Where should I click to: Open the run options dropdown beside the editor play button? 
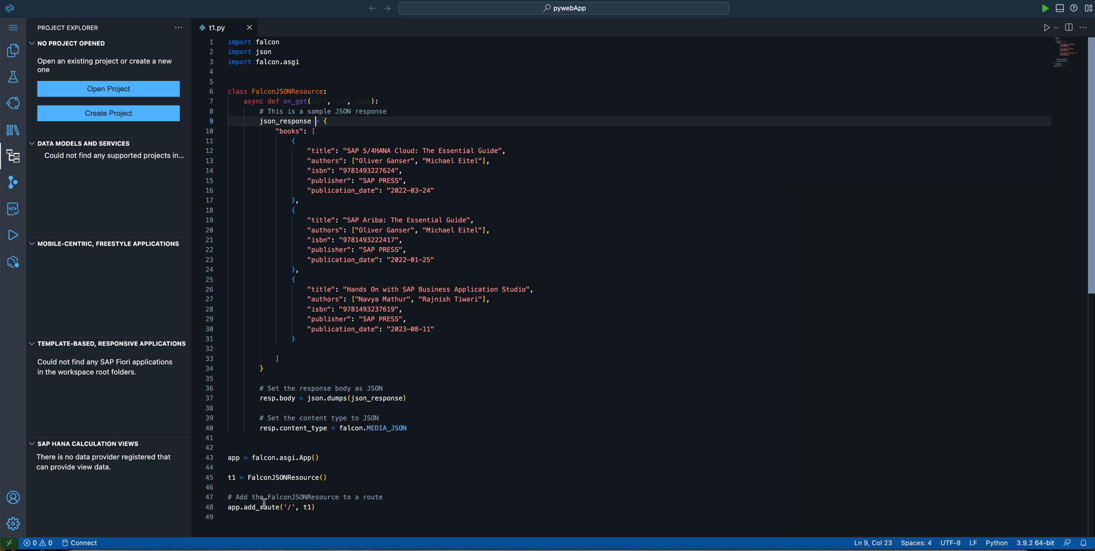(x=1056, y=27)
